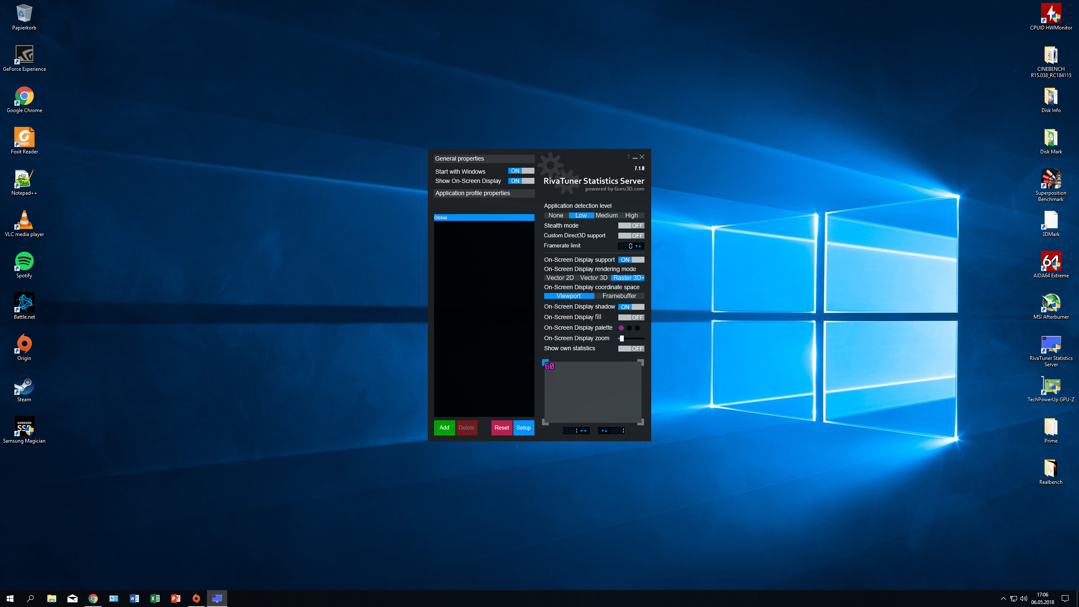
Task: Switch coordinate space to Framebuffer
Action: click(619, 296)
